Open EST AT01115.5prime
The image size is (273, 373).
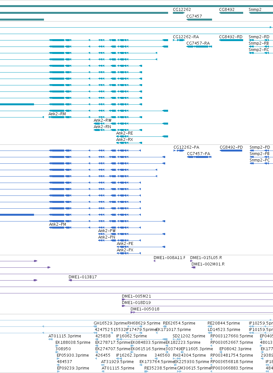[x=118, y=368]
